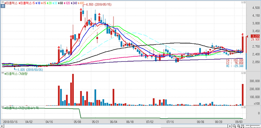Click the 2,750 price axis label
261x128 pixels.
(256, 47)
